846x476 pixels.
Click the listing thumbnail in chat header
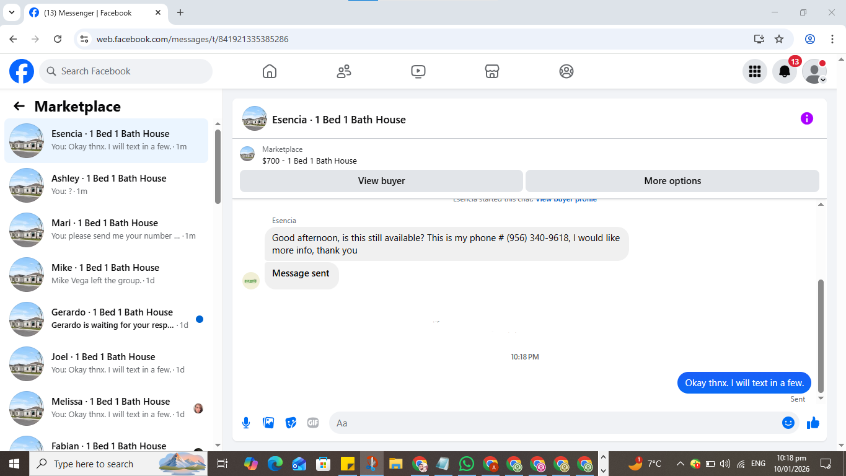[x=254, y=118]
